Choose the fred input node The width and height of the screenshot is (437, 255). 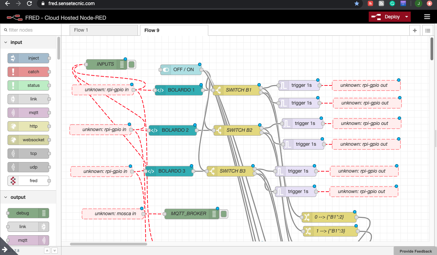[29, 180]
